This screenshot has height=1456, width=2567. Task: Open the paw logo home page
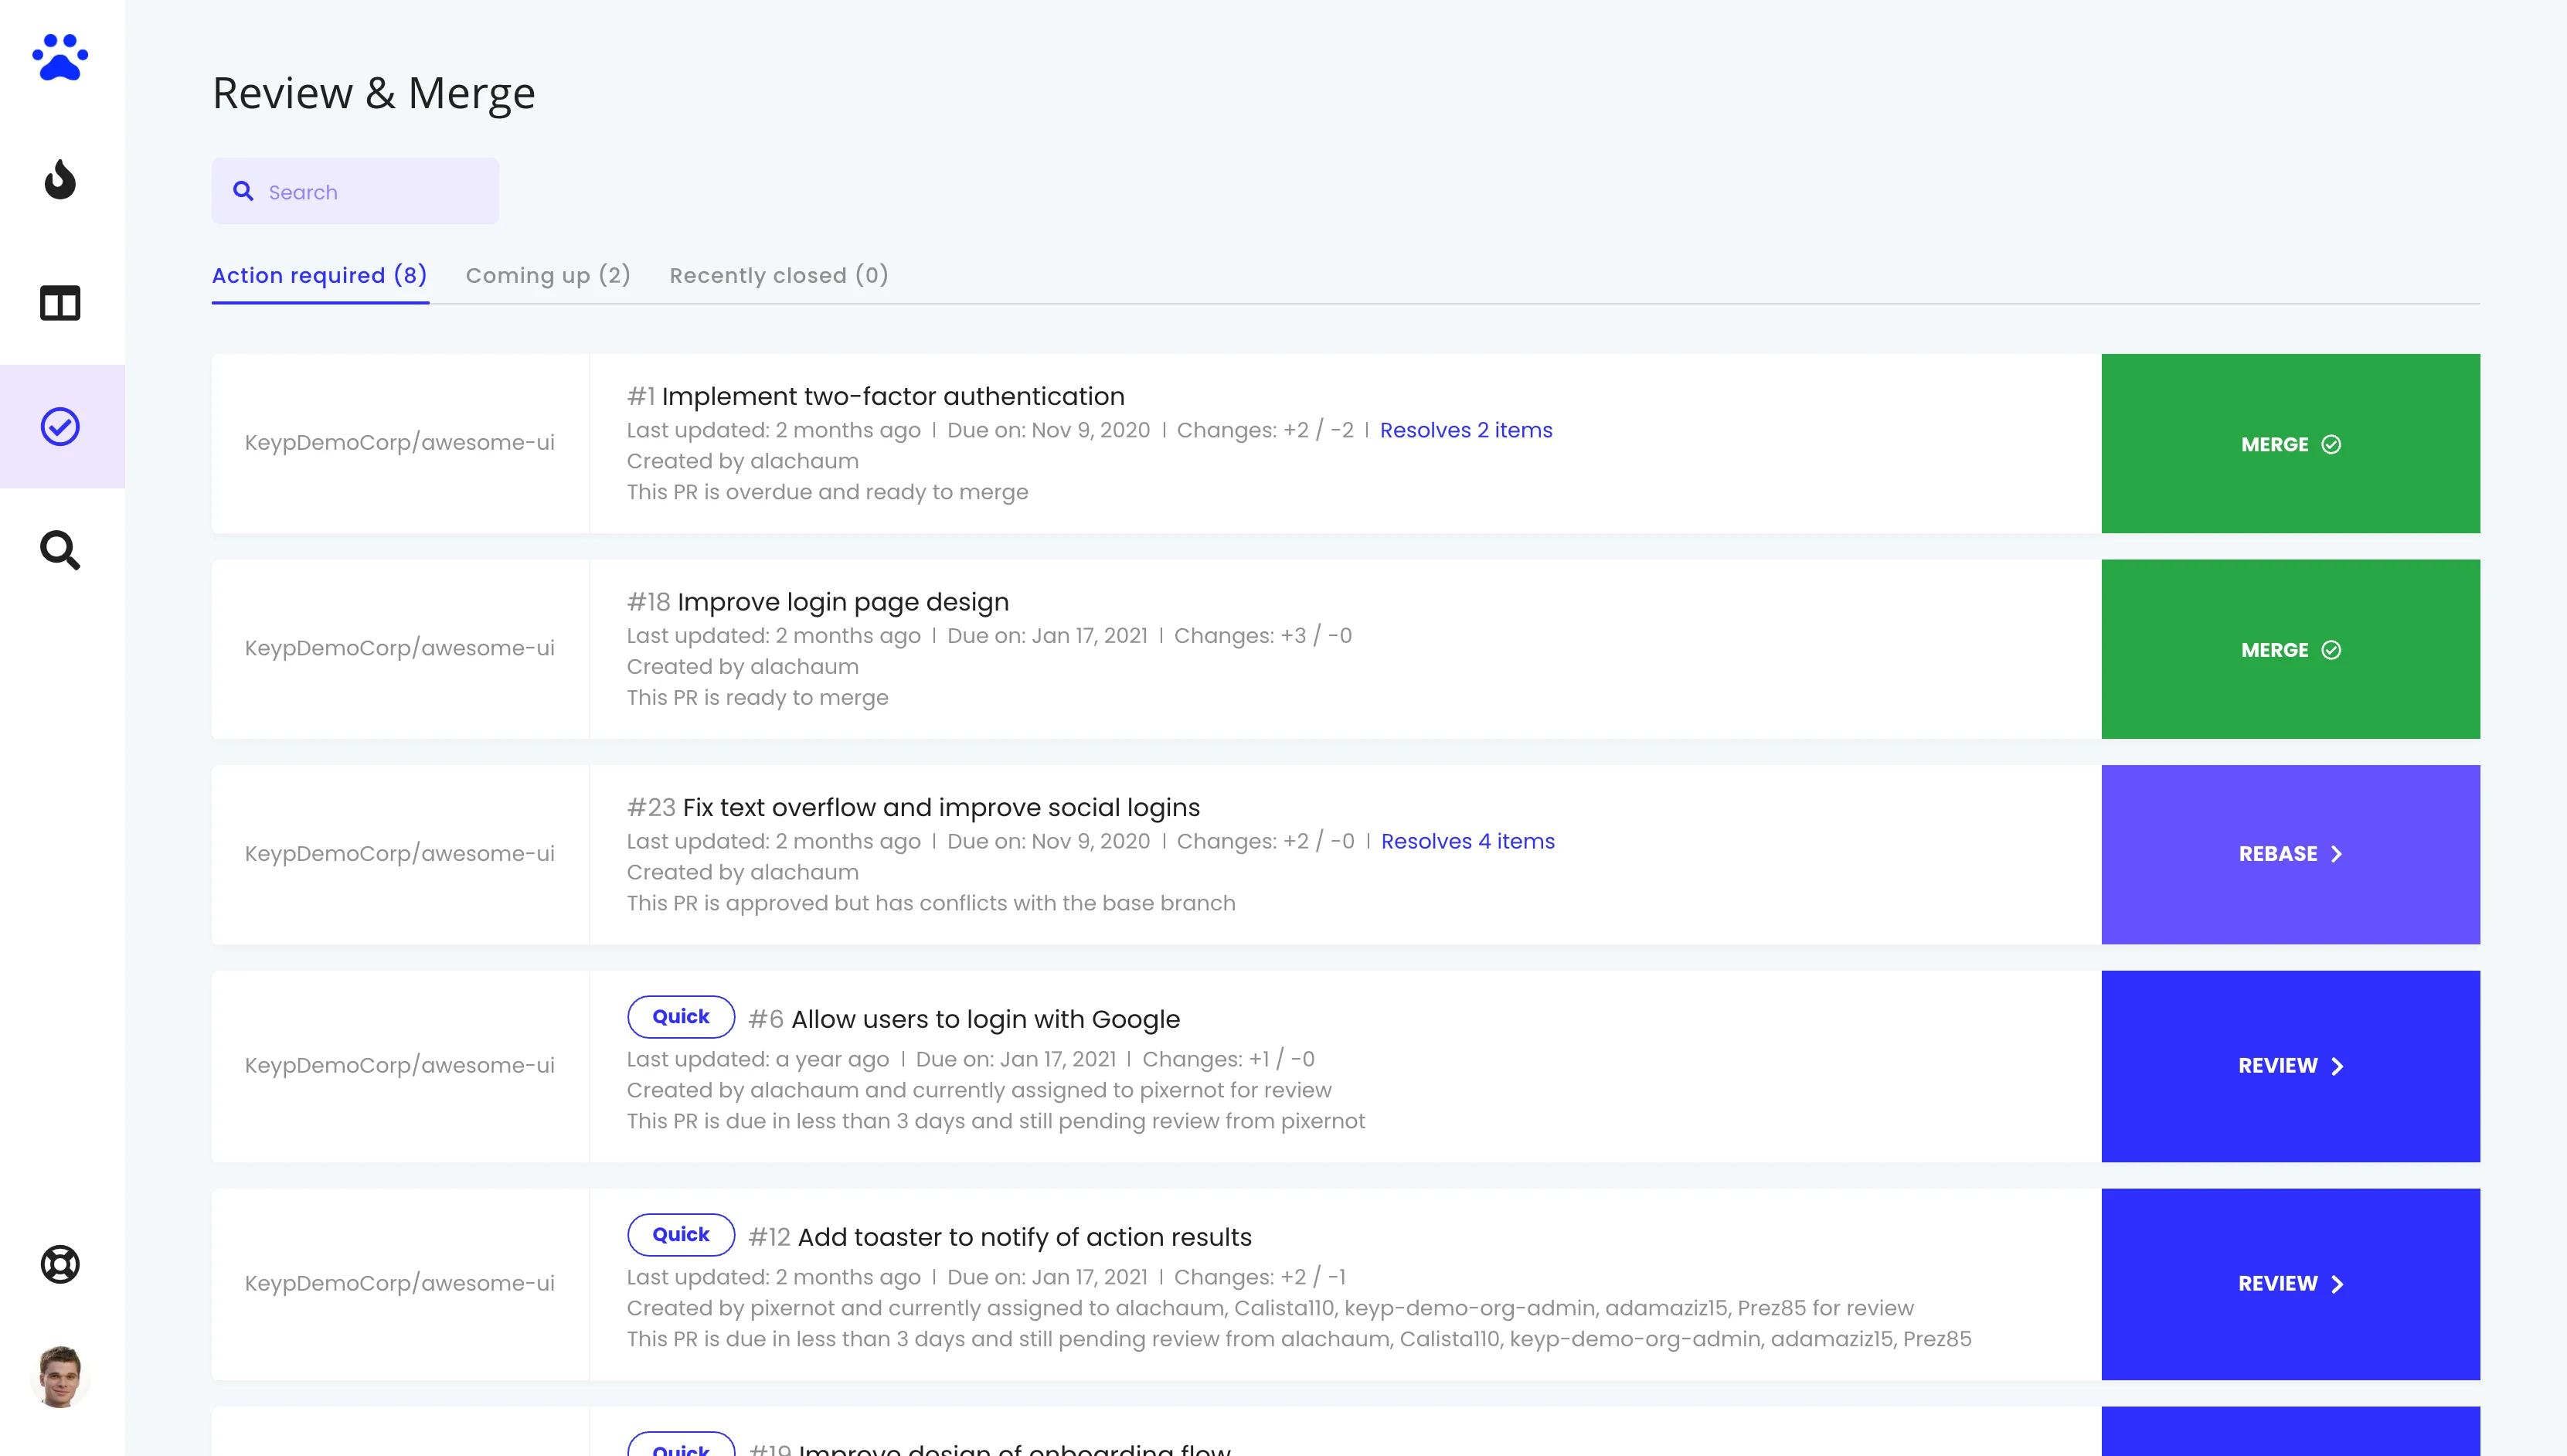click(x=61, y=57)
